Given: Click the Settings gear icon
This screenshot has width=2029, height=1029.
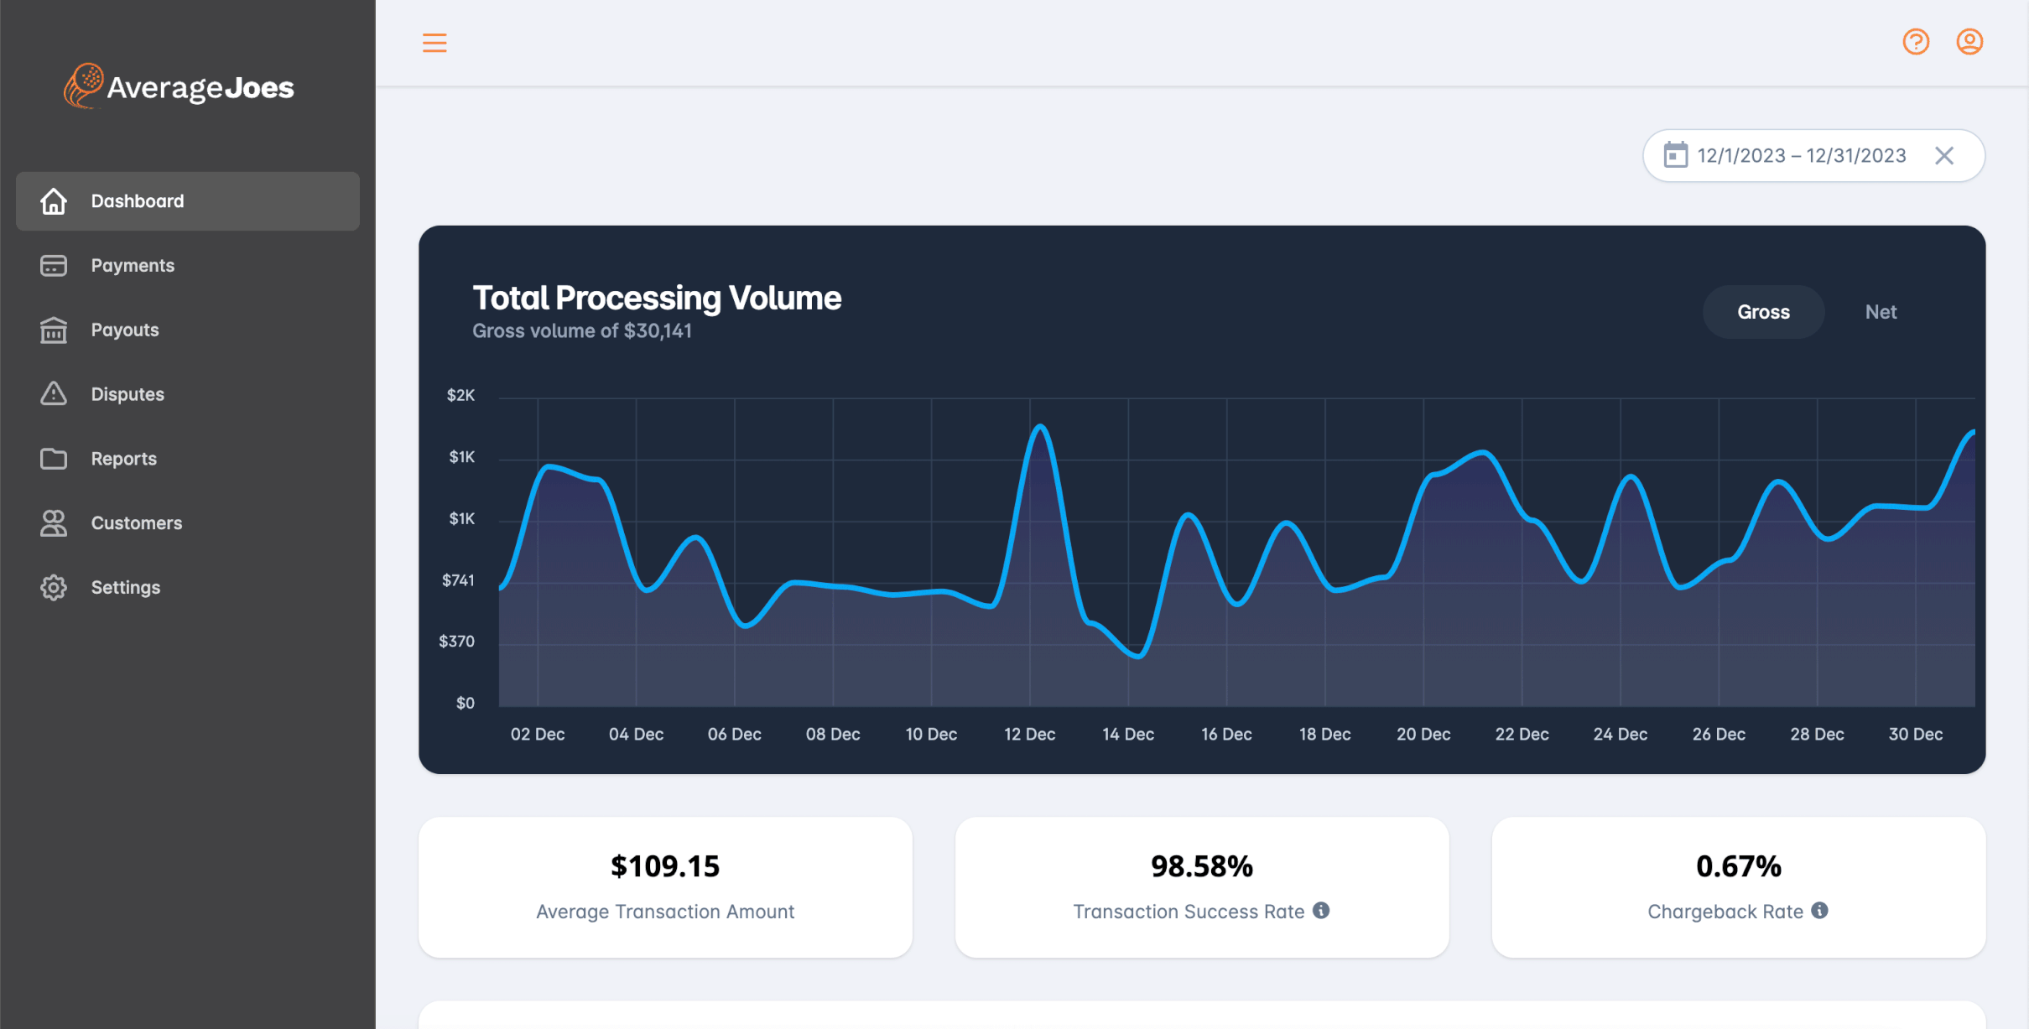Looking at the screenshot, I should [x=54, y=587].
